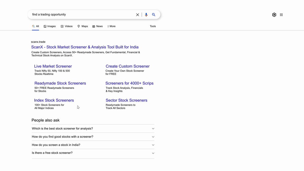Switch to the News tab

pos(98,26)
